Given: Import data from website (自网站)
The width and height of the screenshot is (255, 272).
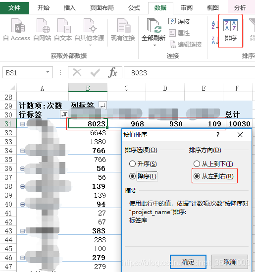Looking at the screenshot, I should tap(42, 30).
